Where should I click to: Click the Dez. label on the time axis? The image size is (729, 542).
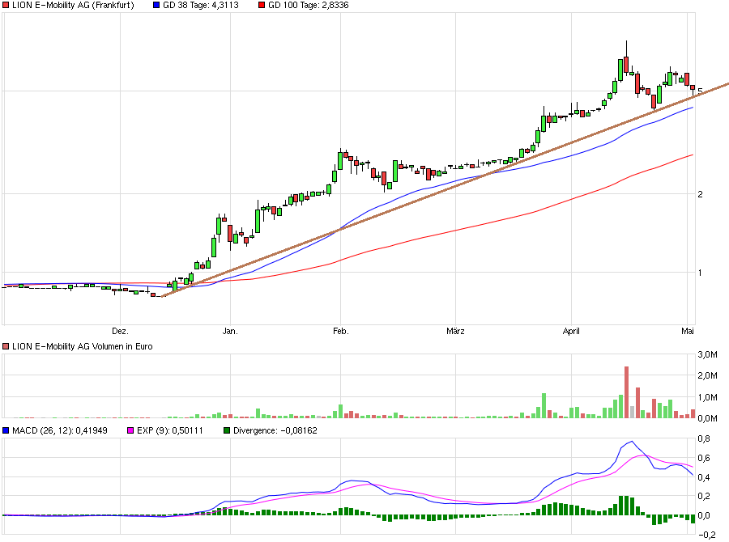tap(119, 330)
